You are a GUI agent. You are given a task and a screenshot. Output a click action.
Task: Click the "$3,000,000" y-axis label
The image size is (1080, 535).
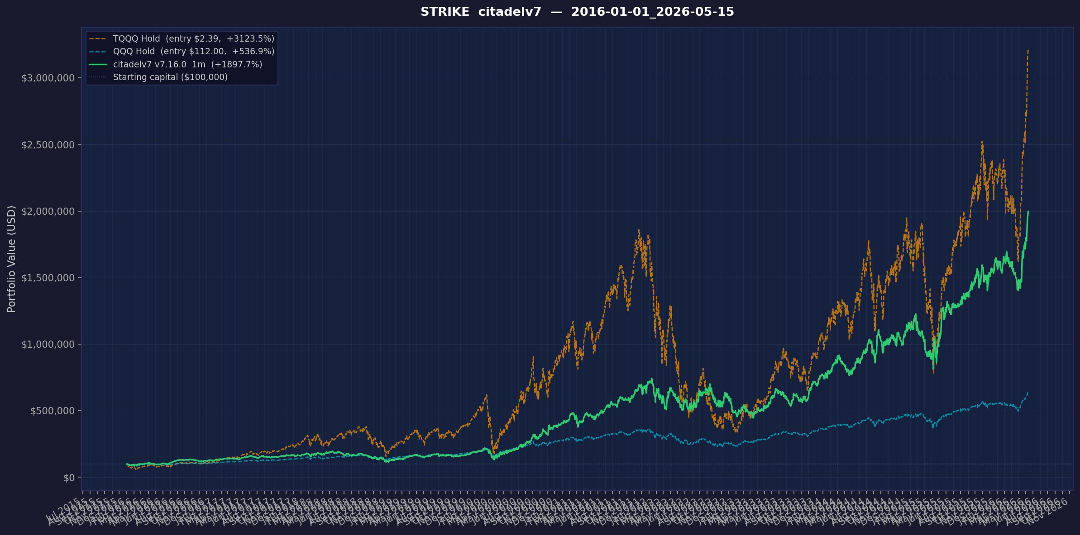click(48, 78)
